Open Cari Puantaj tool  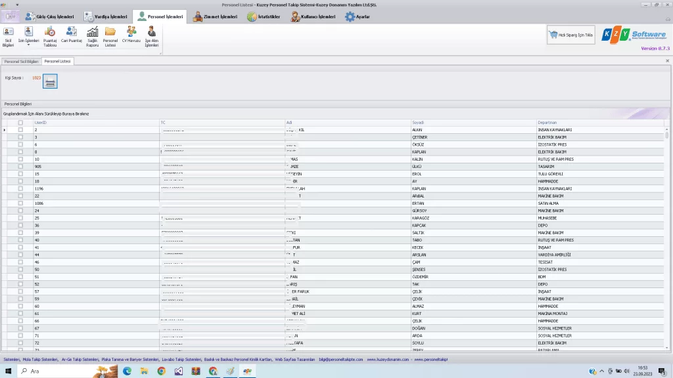coord(71,35)
